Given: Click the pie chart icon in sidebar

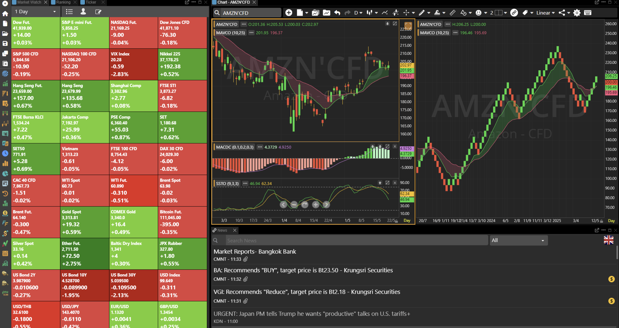Looking at the screenshot, I should click(5, 174).
